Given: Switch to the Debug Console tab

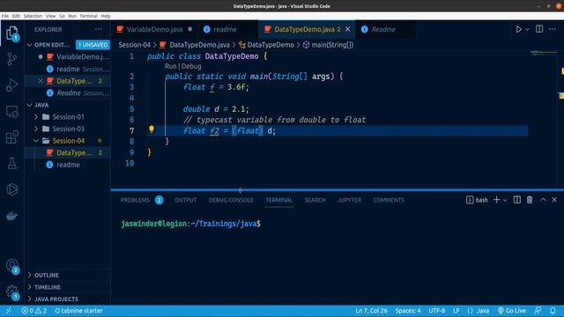Looking at the screenshot, I should coord(231,200).
